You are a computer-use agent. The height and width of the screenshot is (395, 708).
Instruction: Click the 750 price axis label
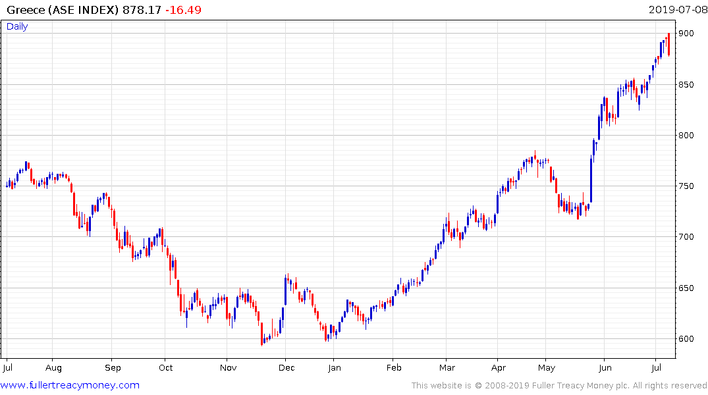[x=686, y=186]
